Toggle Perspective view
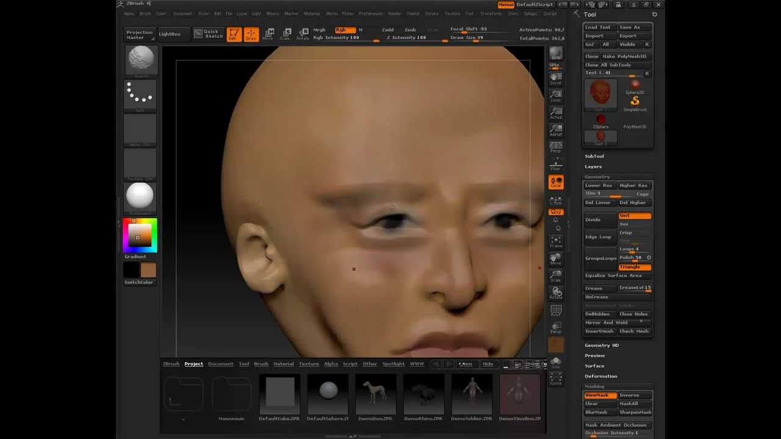Image resolution: width=781 pixels, height=439 pixels. pyautogui.click(x=556, y=147)
